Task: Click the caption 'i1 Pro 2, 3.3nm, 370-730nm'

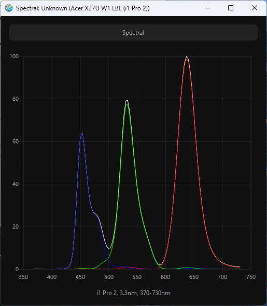Action: click(x=133, y=293)
